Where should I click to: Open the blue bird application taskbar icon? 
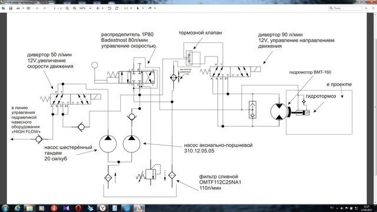90,208
